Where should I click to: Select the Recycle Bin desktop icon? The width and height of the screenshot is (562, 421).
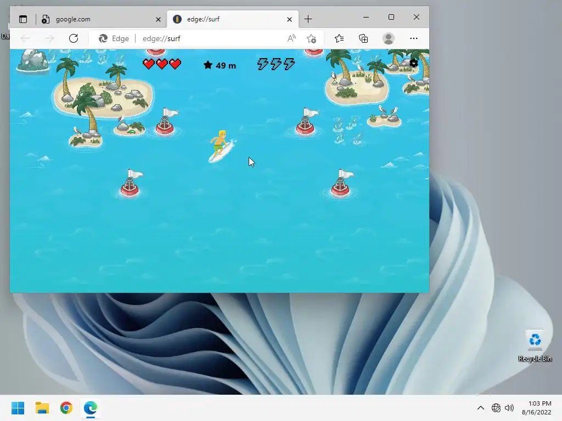(535, 345)
